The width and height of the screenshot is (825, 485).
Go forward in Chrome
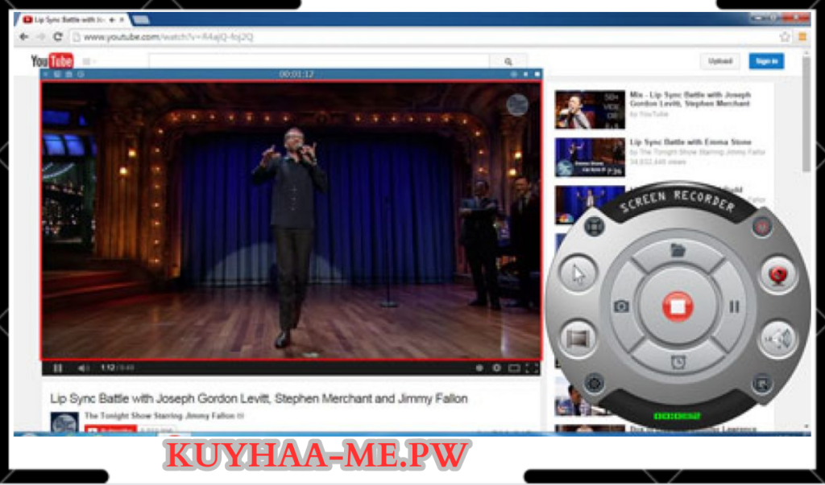(41, 37)
